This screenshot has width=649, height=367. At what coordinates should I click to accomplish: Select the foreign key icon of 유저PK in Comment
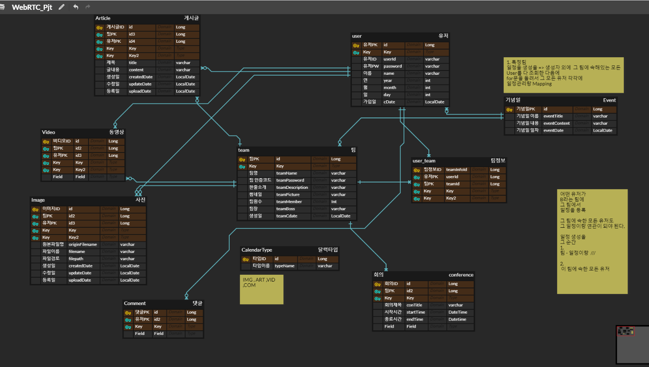128,320
